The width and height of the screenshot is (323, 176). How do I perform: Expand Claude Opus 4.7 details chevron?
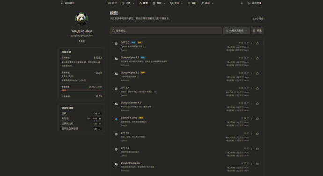252,59
